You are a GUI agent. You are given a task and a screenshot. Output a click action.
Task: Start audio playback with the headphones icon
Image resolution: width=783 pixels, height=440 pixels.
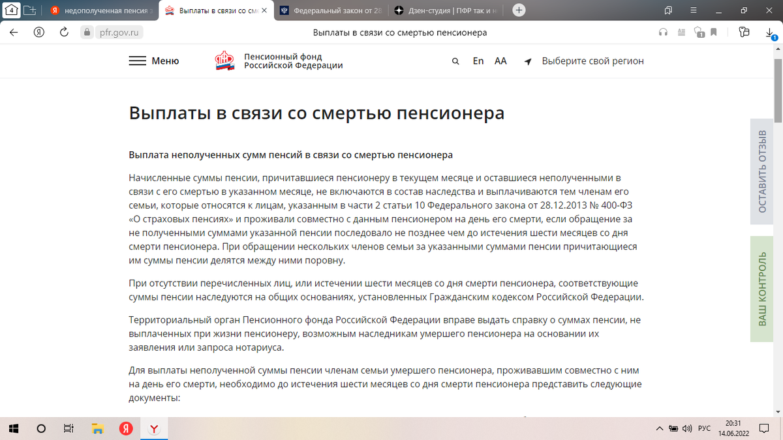pyautogui.click(x=664, y=31)
